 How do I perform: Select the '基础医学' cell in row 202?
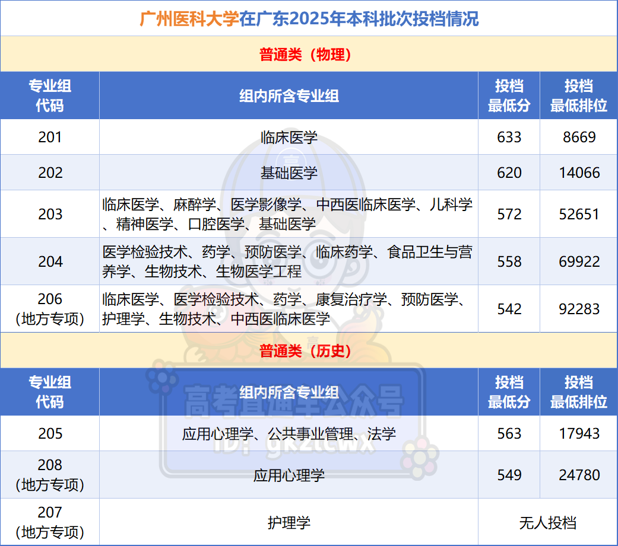[x=289, y=173]
